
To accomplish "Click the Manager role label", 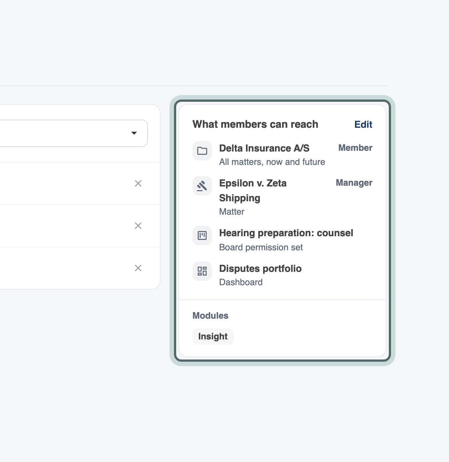I will pos(354,183).
